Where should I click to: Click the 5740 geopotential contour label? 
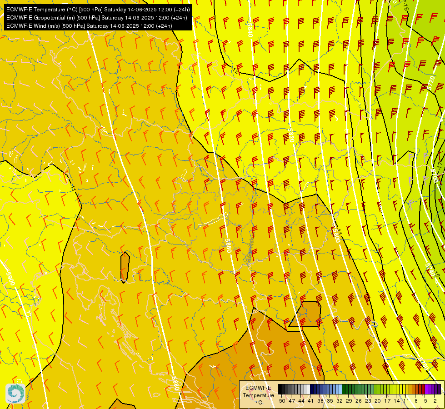point(430,270)
